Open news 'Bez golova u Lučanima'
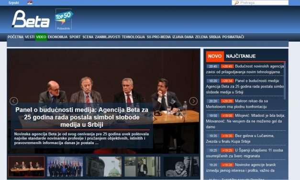This screenshot has height=180, width=300. [x=240, y=139]
